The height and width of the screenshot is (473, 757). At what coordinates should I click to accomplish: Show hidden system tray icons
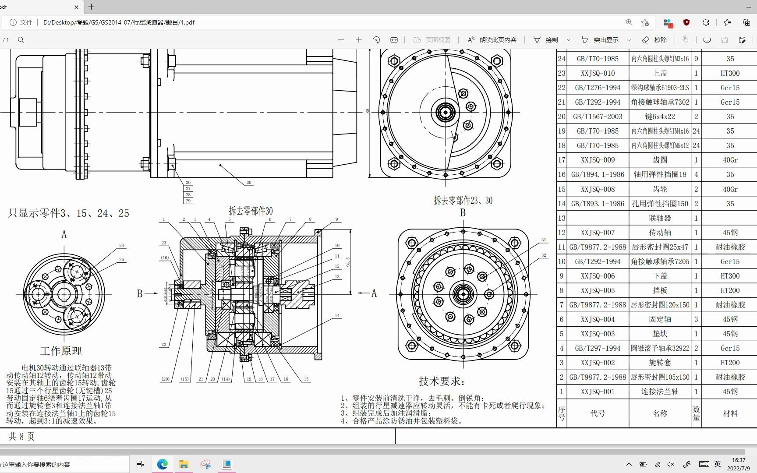click(x=629, y=464)
